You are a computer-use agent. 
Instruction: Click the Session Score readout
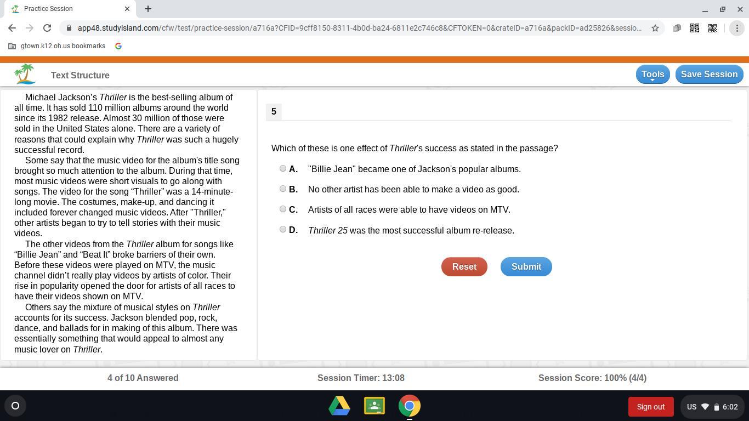pyautogui.click(x=592, y=378)
